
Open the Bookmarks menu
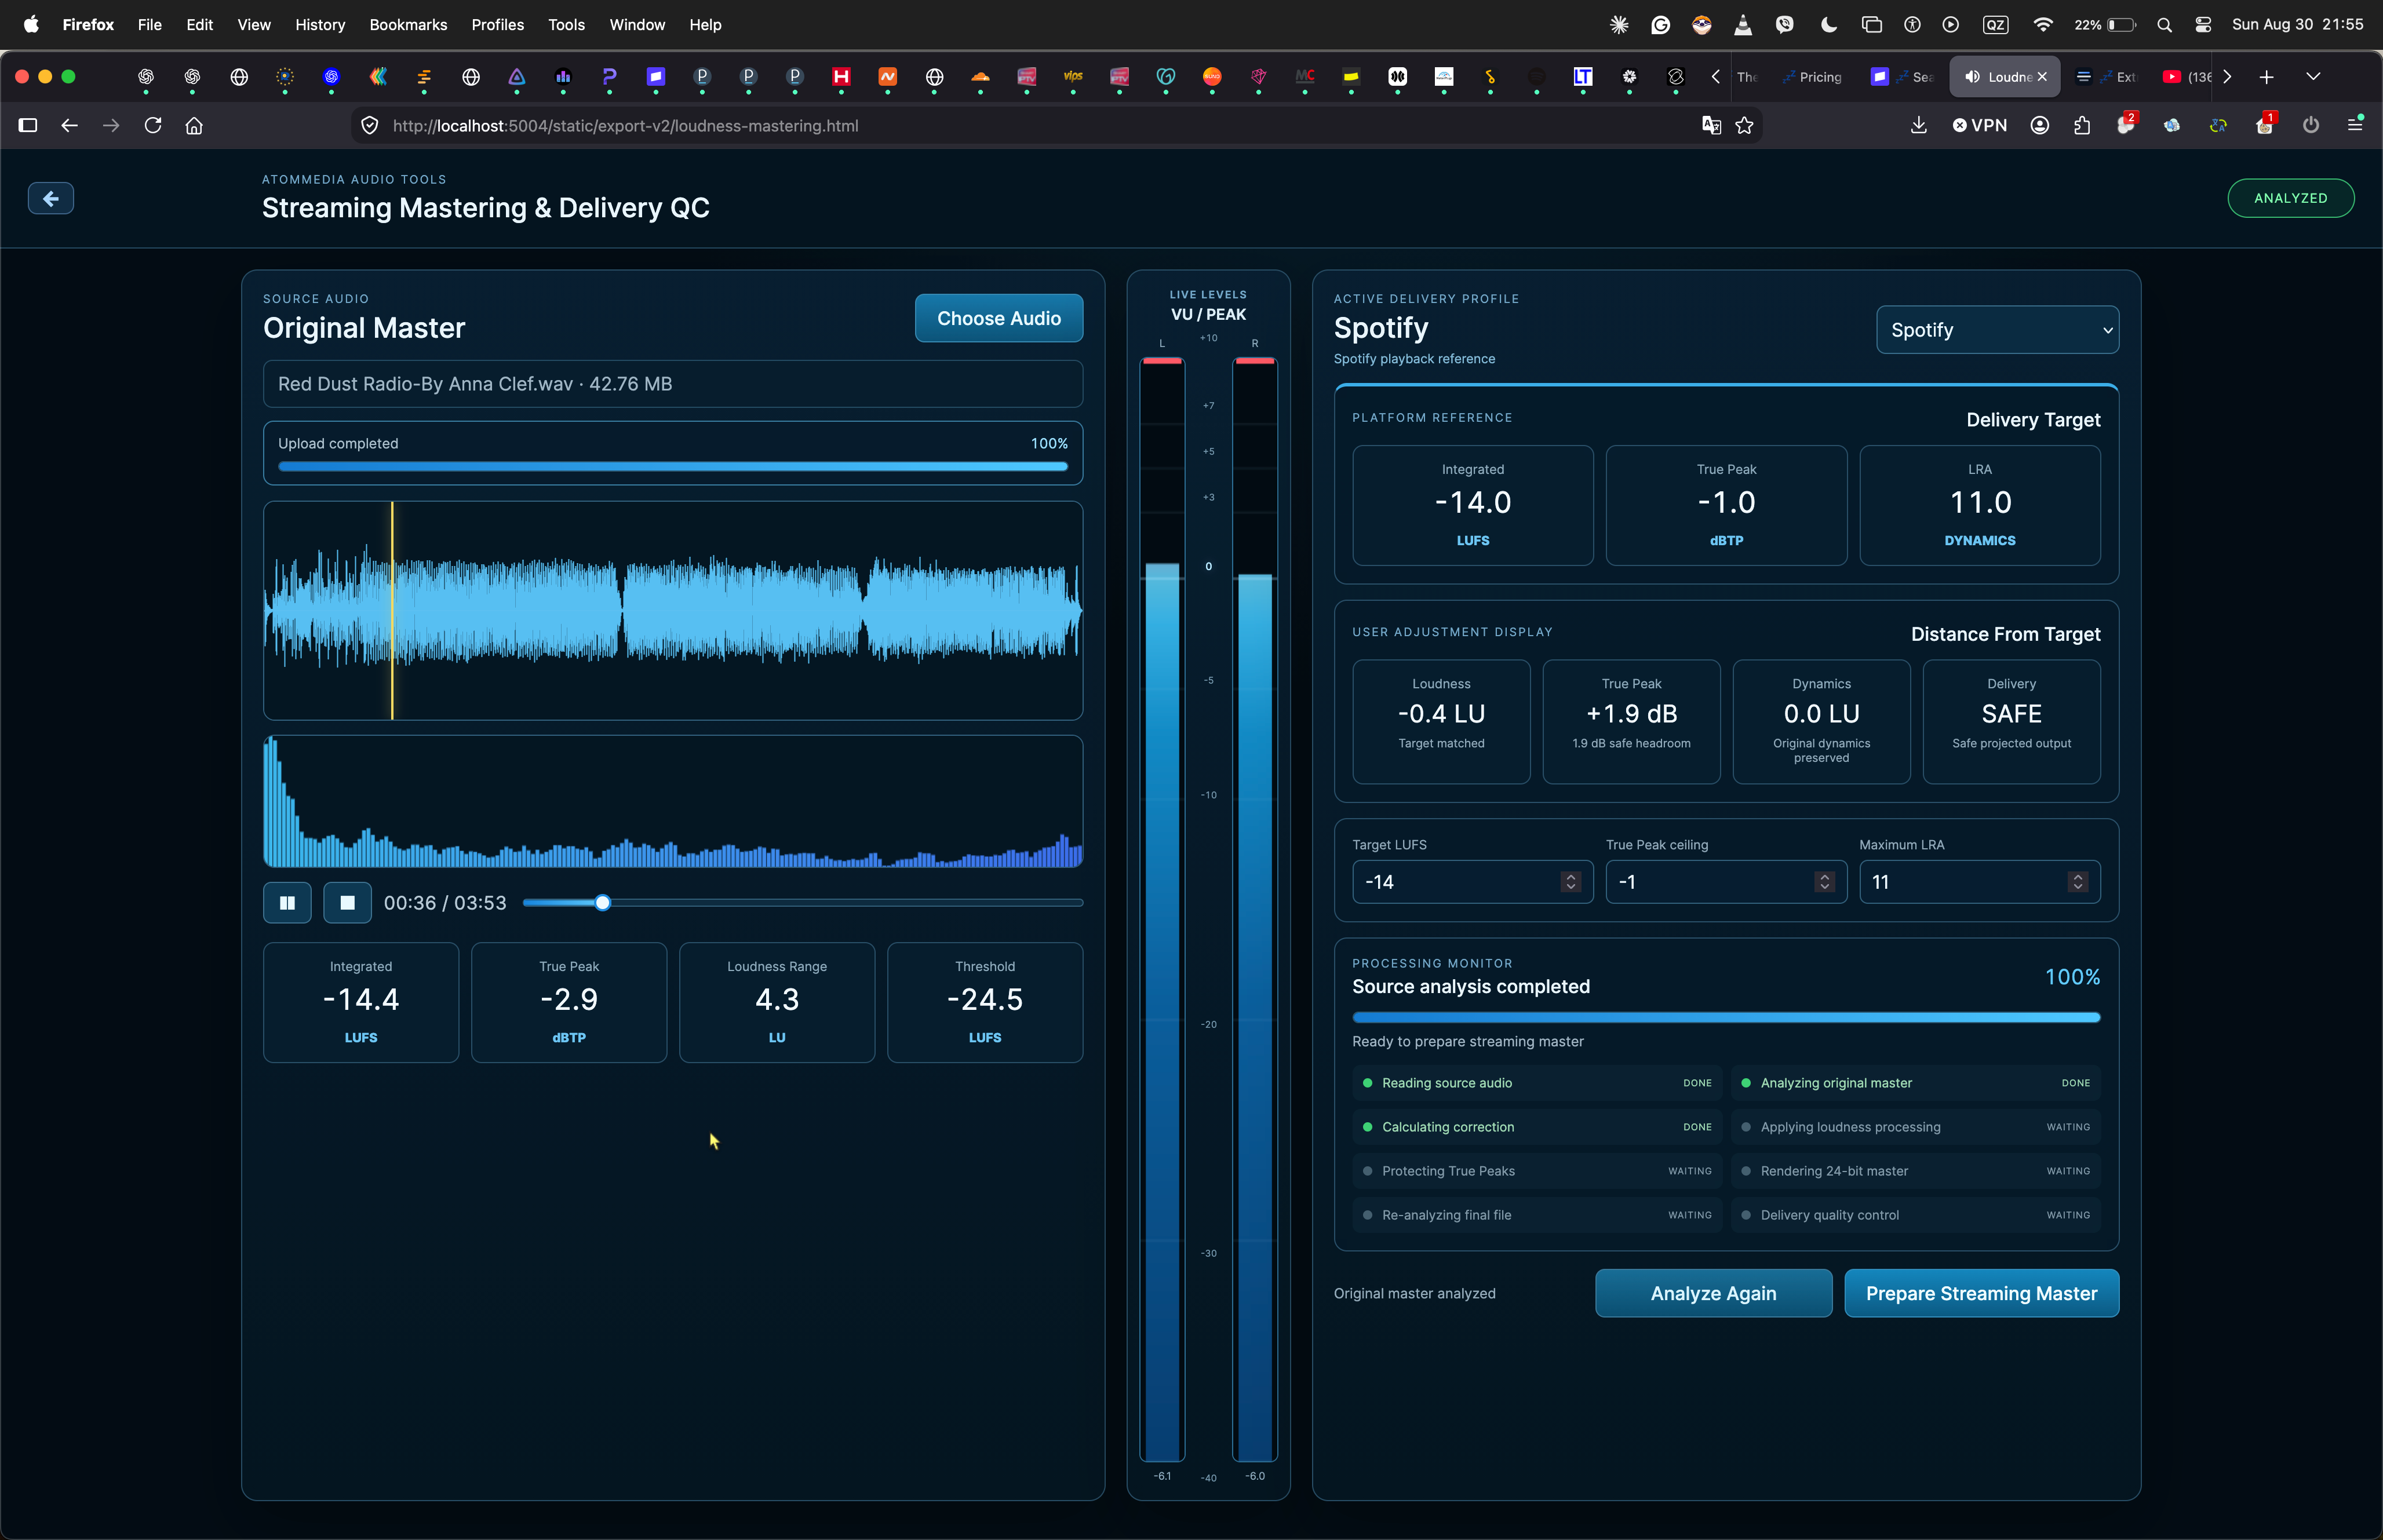408,25
